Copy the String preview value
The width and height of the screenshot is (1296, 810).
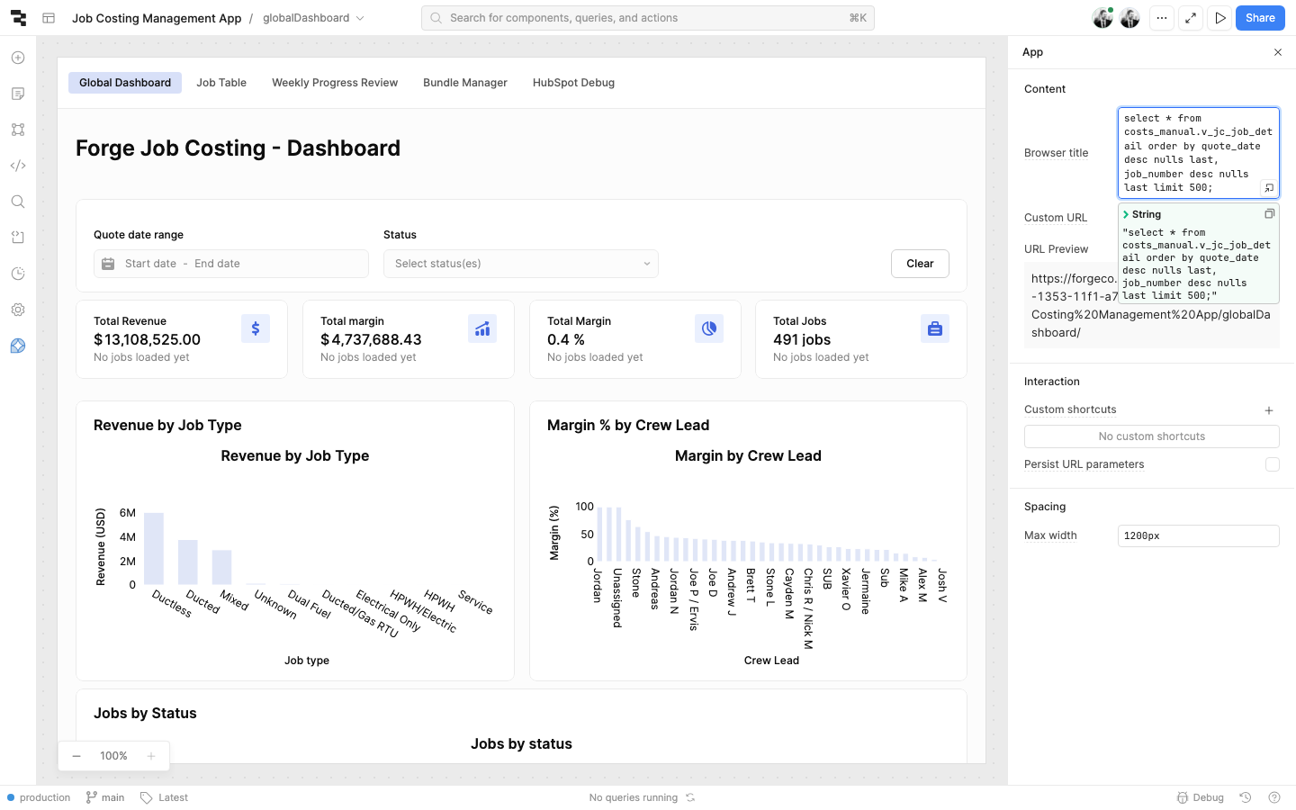(x=1269, y=214)
